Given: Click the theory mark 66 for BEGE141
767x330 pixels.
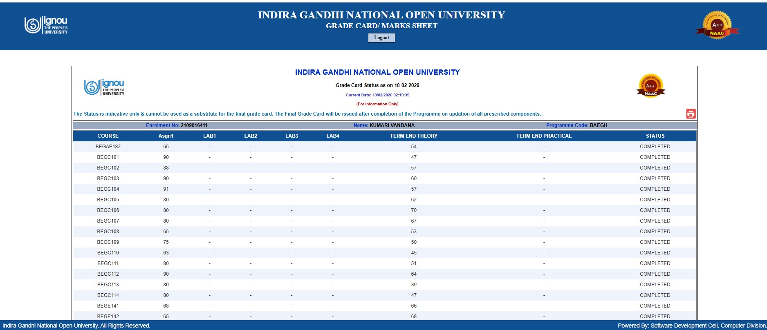Looking at the screenshot, I should pyautogui.click(x=414, y=306).
